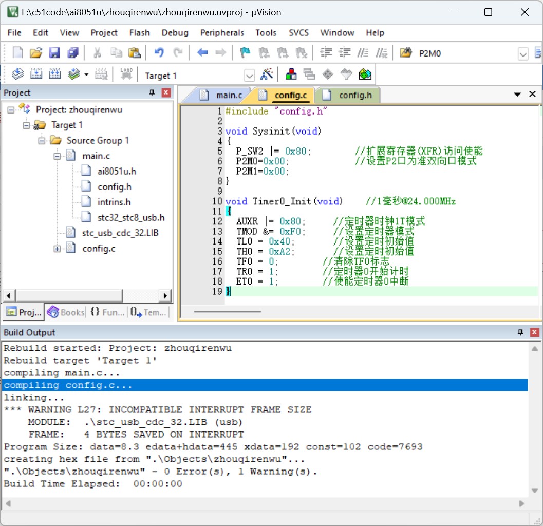
Task: Click the Rebuild all target files icon
Action: click(x=55, y=74)
